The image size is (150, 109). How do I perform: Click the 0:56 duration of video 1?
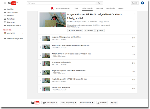coord(134,38)
